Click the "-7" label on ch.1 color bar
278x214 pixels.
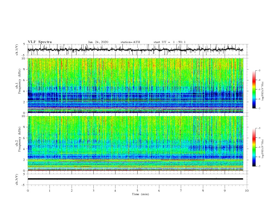coord(259,108)
